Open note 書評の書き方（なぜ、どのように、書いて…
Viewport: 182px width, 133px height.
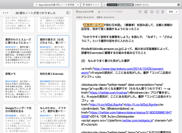click(x=53, y=51)
